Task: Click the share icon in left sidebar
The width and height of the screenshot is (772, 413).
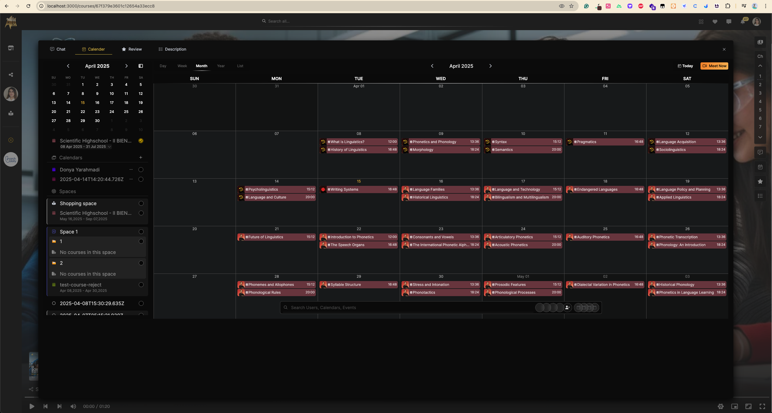Action: [x=11, y=75]
